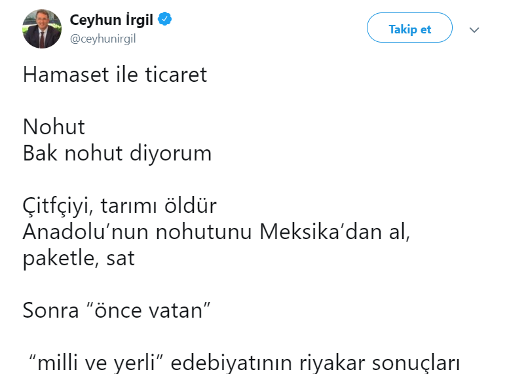Click the line "Bak nohut diyorum"

(117, 153)
